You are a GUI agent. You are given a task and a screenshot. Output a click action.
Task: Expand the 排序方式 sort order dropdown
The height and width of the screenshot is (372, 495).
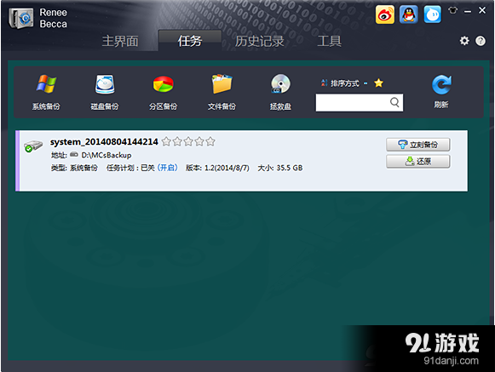pyautogui.click(x=344, y=83)
